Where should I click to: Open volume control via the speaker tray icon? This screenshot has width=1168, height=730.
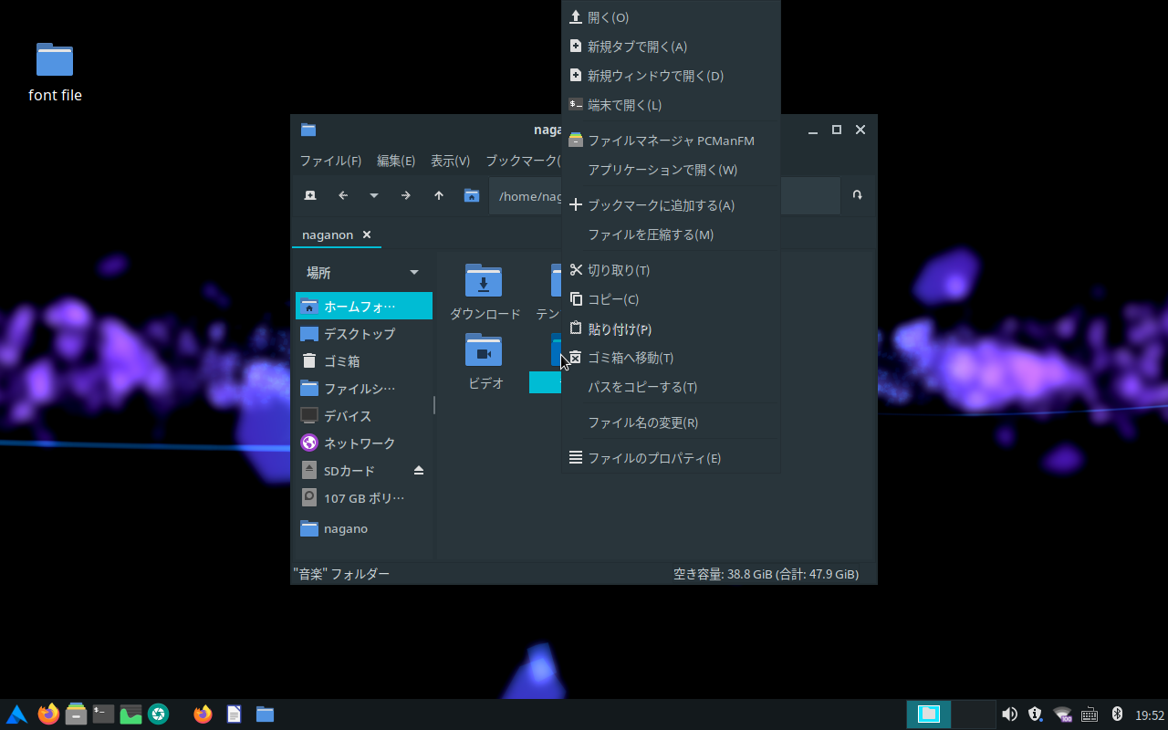[x=1008, y=714]
